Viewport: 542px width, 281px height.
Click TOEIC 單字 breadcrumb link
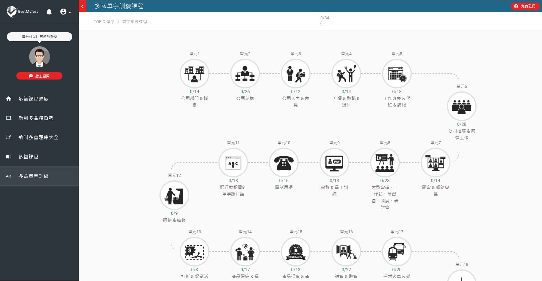104,22
